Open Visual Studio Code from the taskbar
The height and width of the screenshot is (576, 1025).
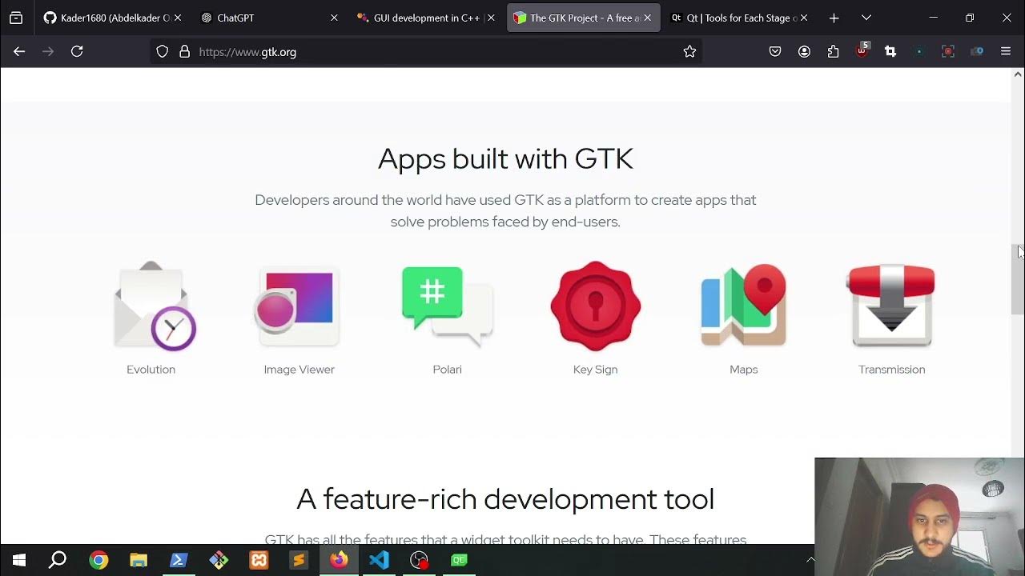pos(379,560)
